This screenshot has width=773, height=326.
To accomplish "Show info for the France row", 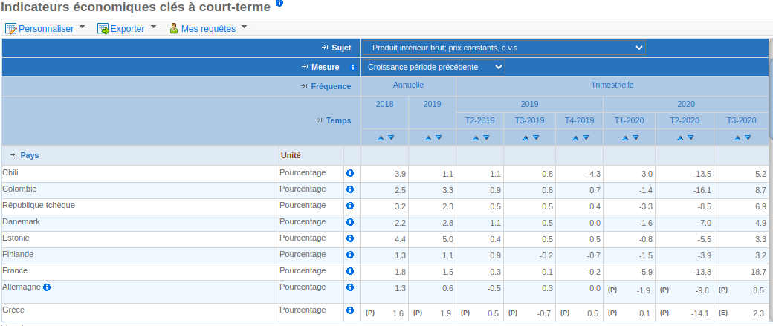I will point(350,271).
